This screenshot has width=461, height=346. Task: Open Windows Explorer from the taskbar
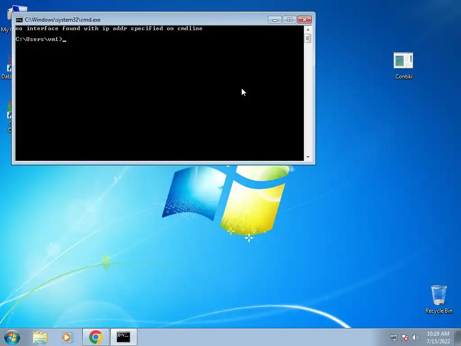[40, 337]
